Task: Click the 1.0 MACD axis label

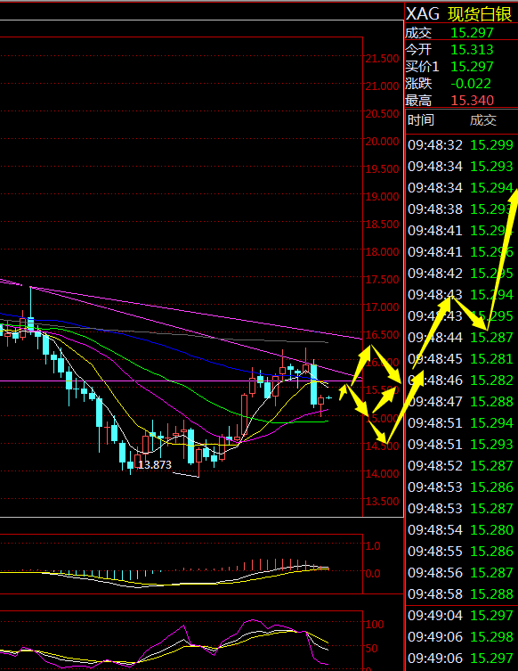Action: point(373,546)
